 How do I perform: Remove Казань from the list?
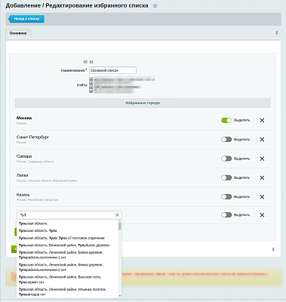(262, 197)
